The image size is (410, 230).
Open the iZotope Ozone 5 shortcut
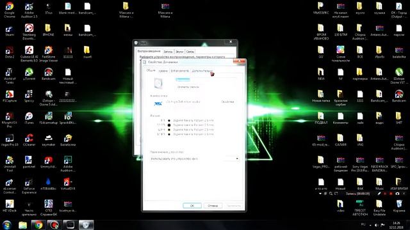point(49,98)
